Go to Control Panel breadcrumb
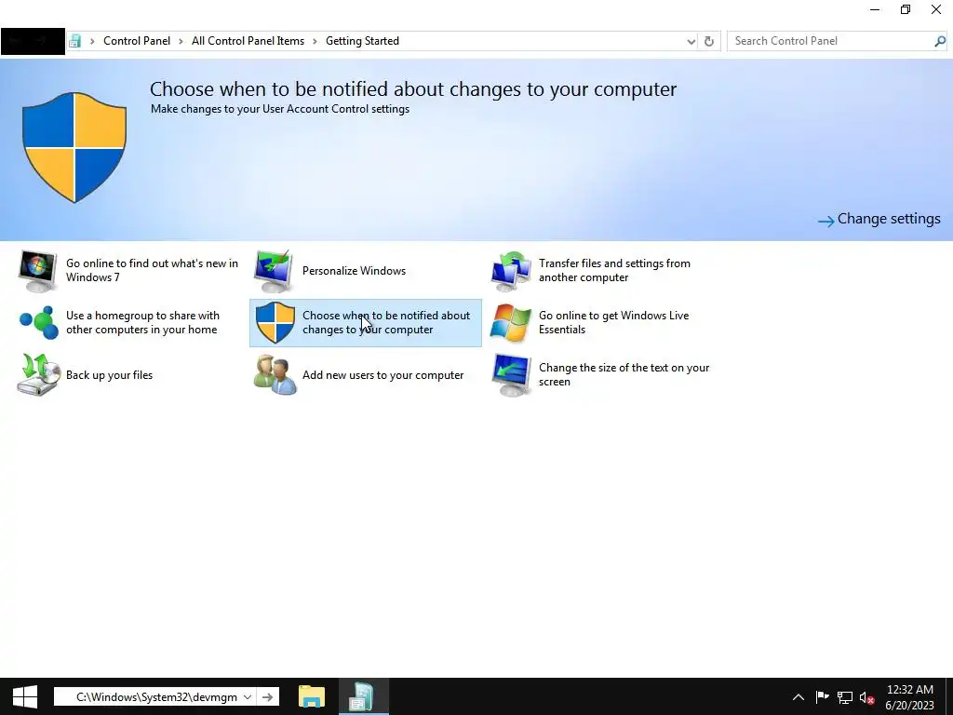Image resolution: width=953 pixels, height=715 pixels. click(137, 41)
